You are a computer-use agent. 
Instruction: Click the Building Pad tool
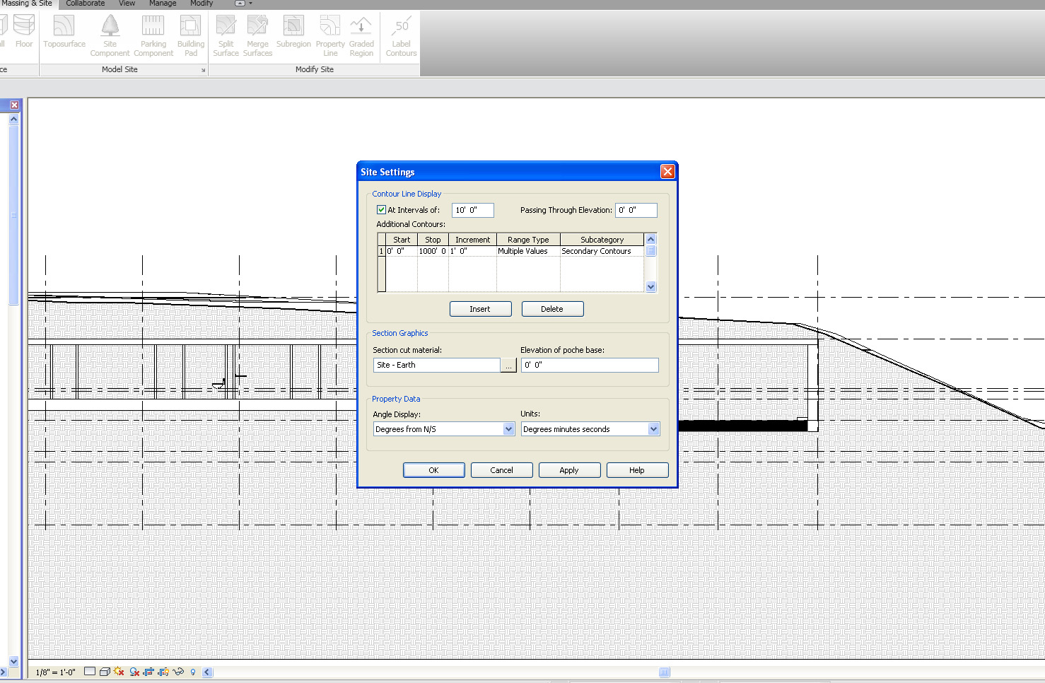(x=190, y=27)
